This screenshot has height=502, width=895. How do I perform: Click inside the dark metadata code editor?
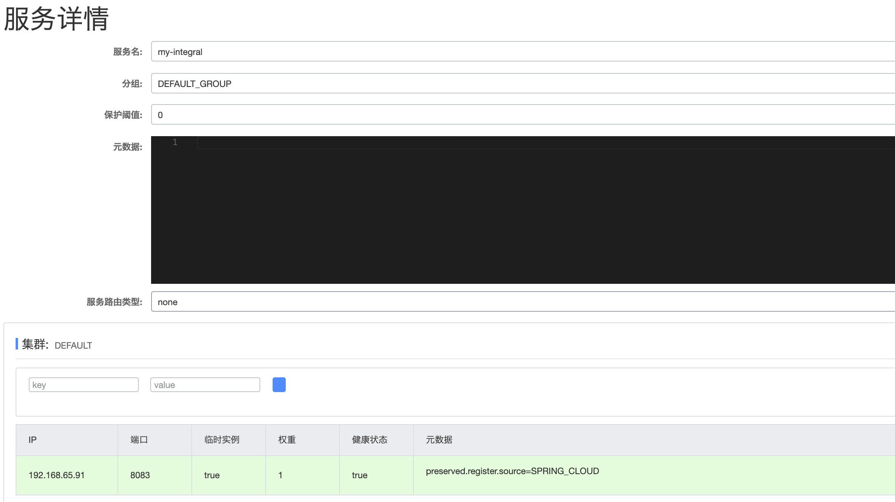[523, 210]
